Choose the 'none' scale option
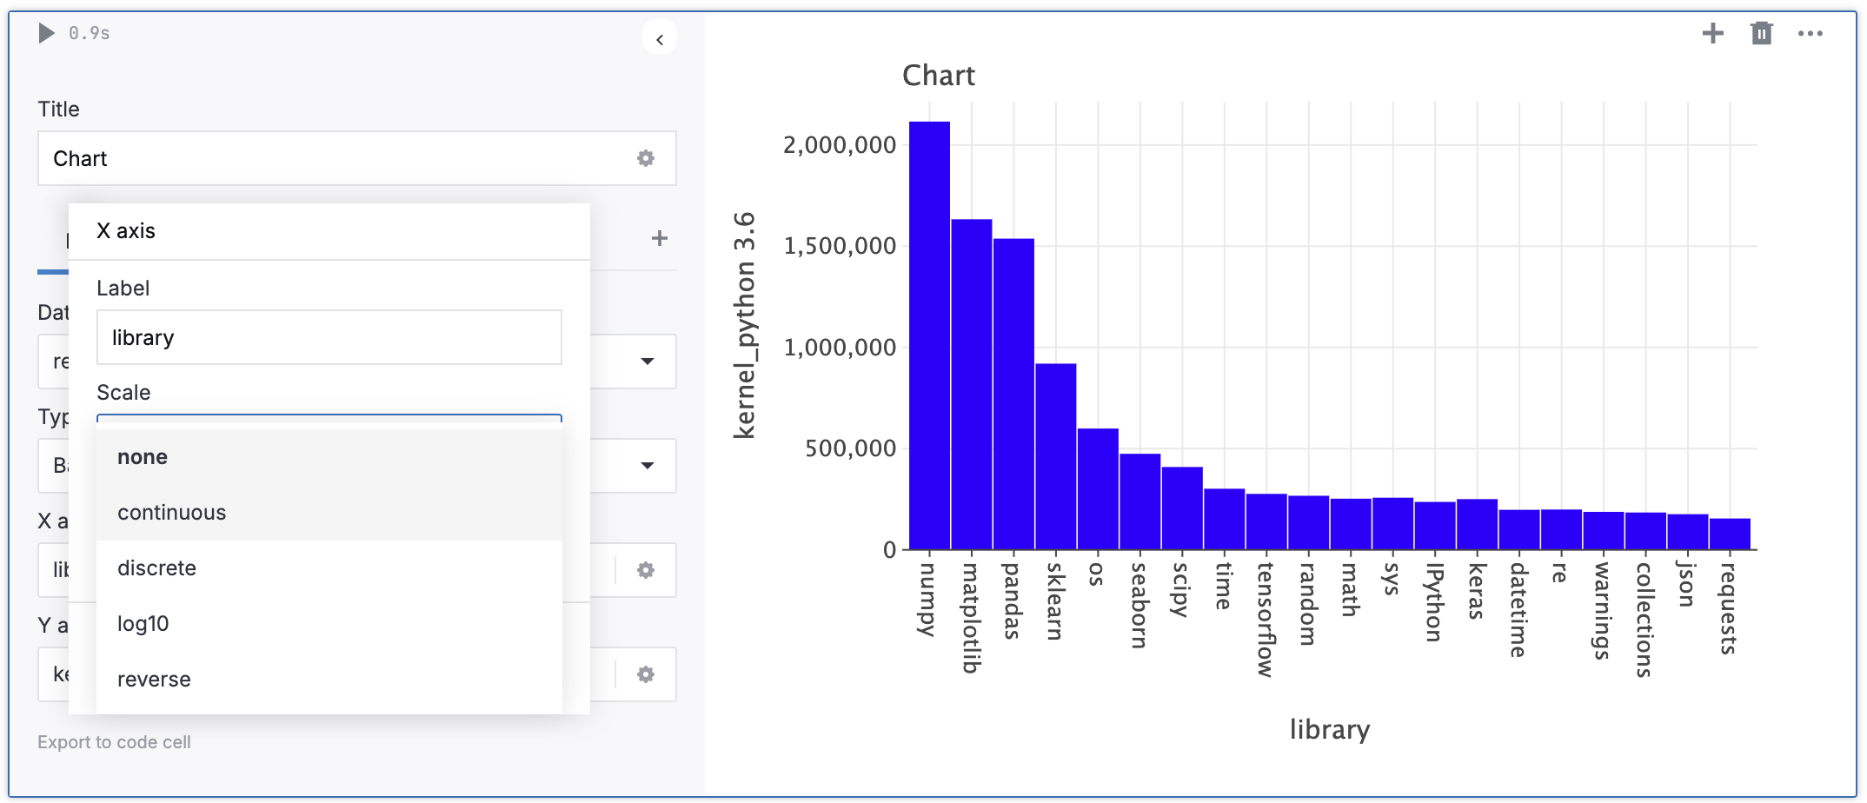1867x803 pixels. click(x=143, y=457)
